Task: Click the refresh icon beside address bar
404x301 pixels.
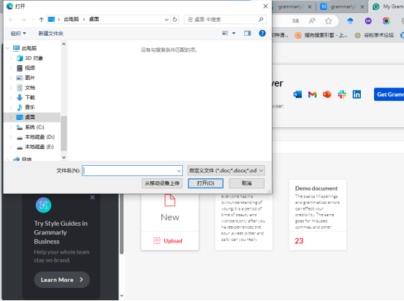Action: [x=175, y=20]
